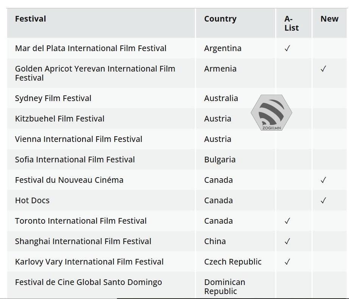Select Sydney Film Festival row name

[x=53, y=98]
